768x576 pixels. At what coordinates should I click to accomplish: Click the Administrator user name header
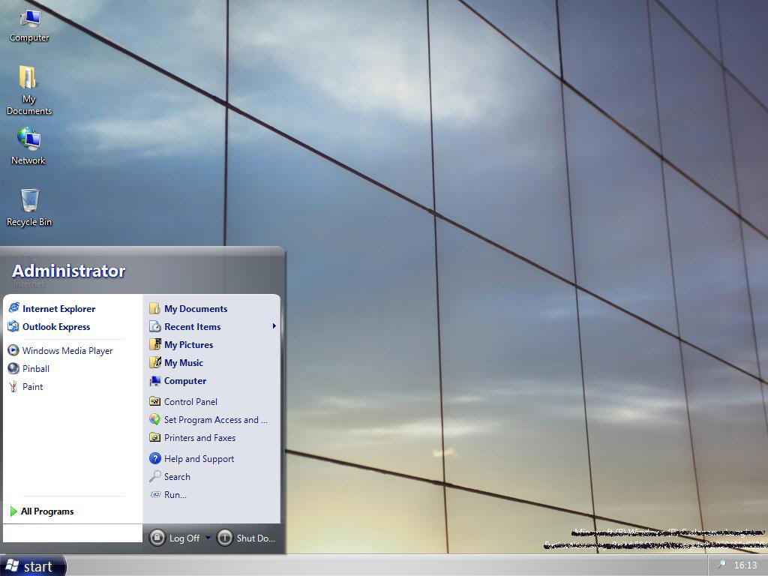pyautogui.click(x=68, y=271)
